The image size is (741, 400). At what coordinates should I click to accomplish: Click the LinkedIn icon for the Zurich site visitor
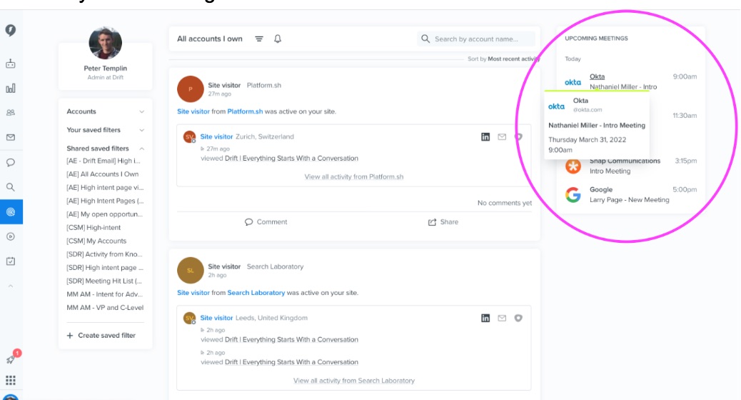485,136
